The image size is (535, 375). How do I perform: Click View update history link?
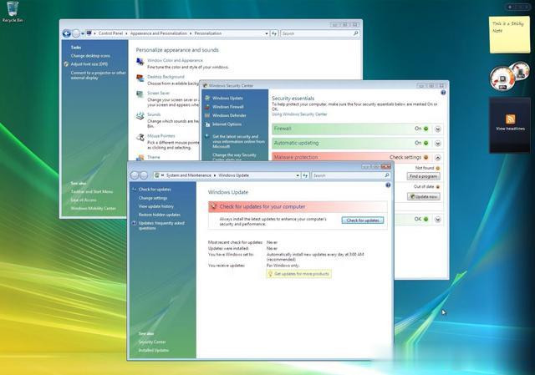pyautogui.click(x=156, y=206)
